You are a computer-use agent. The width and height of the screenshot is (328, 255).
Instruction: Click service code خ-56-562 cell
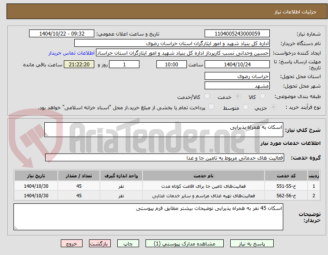[286, 196]
